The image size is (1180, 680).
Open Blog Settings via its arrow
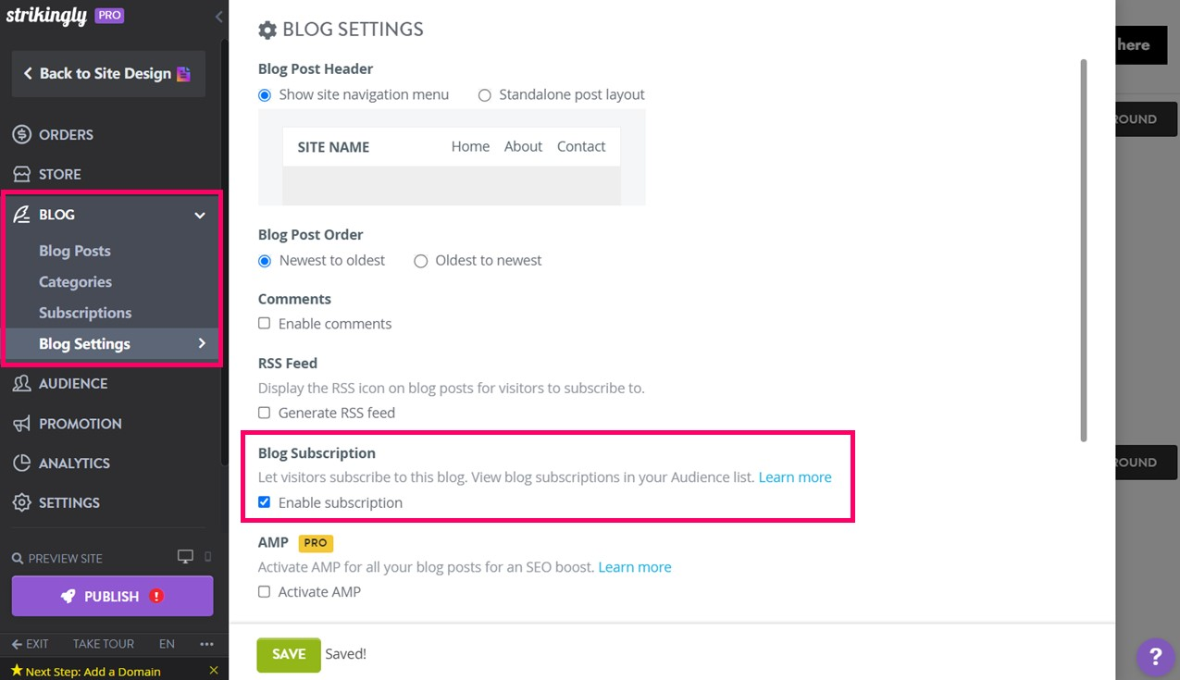tap(202, 343)
